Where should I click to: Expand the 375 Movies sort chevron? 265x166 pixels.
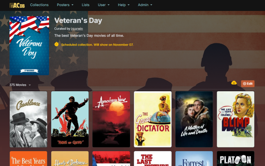click(30, 85)
